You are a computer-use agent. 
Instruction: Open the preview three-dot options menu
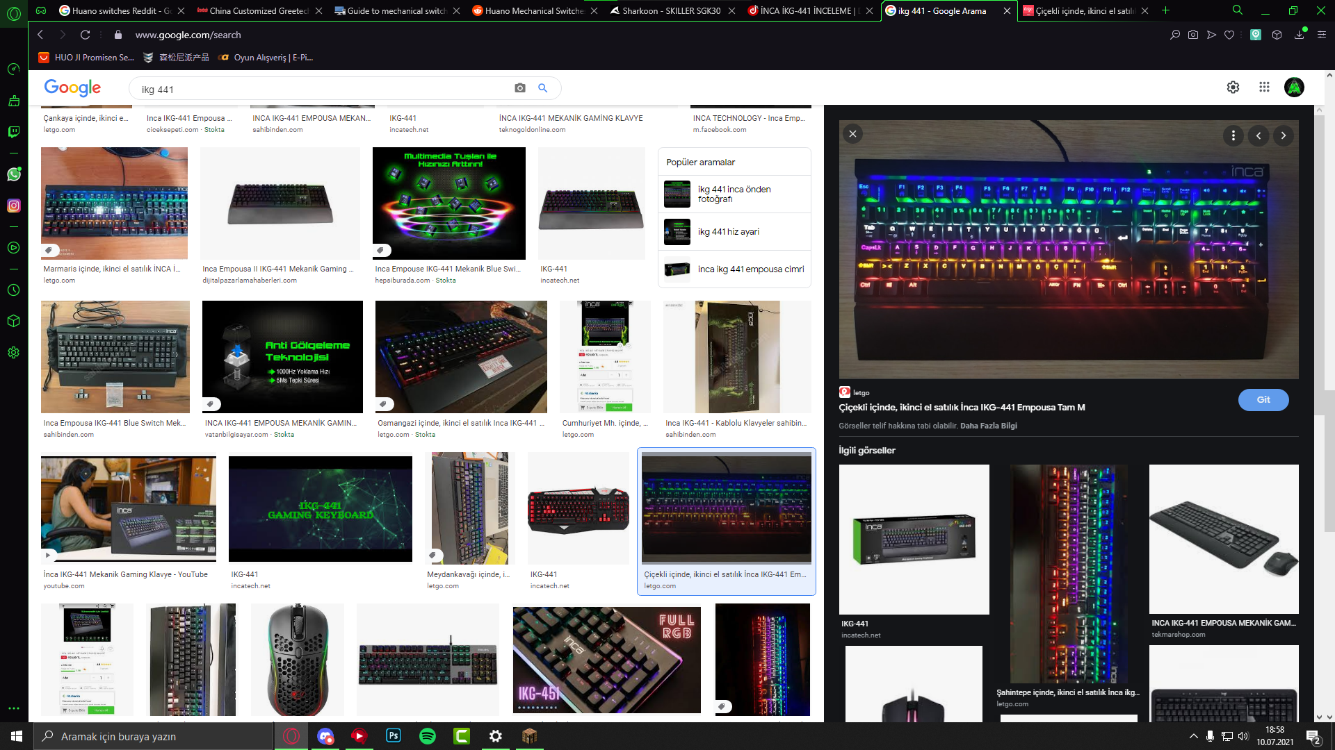1233,135
